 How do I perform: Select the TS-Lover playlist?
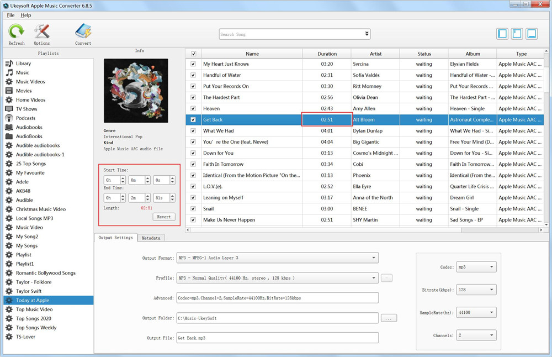click(x=25, y=337)
